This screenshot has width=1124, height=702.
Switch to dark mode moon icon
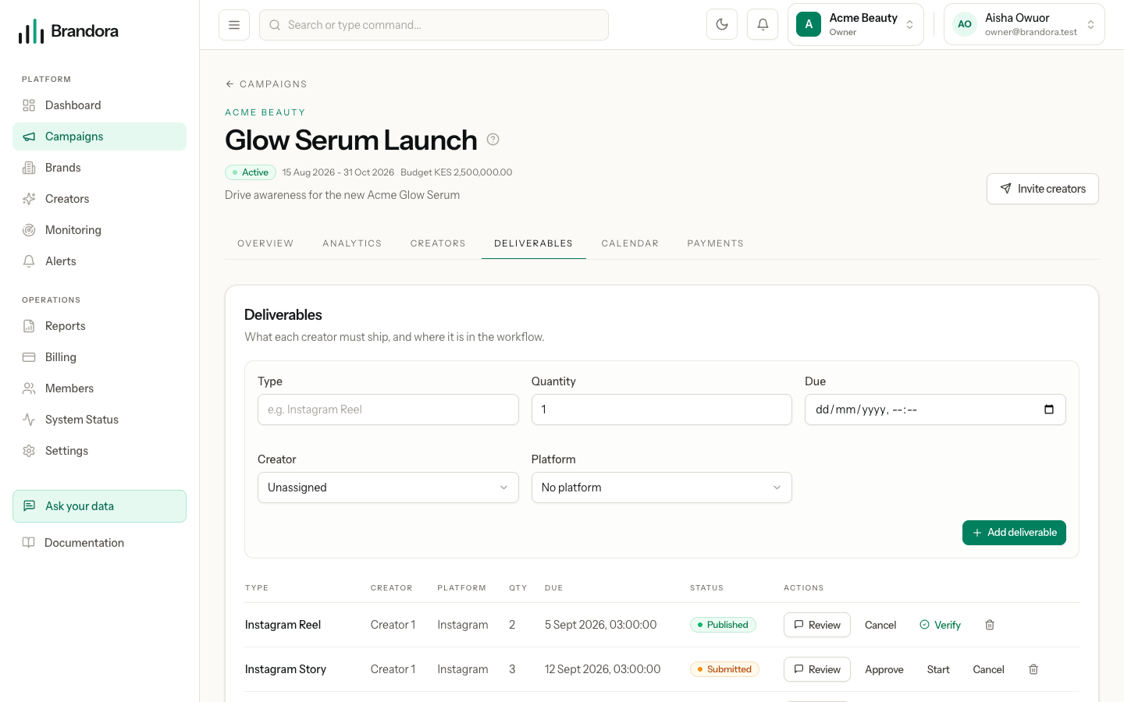(722, 25)
